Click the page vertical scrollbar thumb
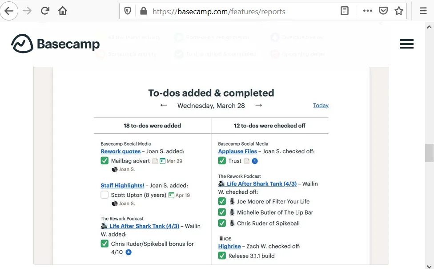The width and height of the screenshot is (434, 269). tap(429, 153)
